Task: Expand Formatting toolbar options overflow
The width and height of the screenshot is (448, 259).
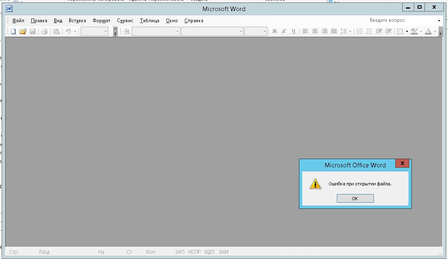Action: (x=441, y=31)
